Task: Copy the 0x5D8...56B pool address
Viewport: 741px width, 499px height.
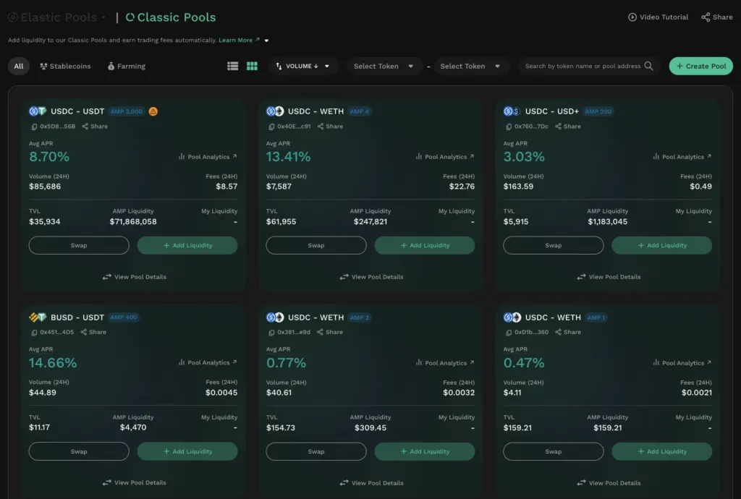Action: (x=34, y=127)
